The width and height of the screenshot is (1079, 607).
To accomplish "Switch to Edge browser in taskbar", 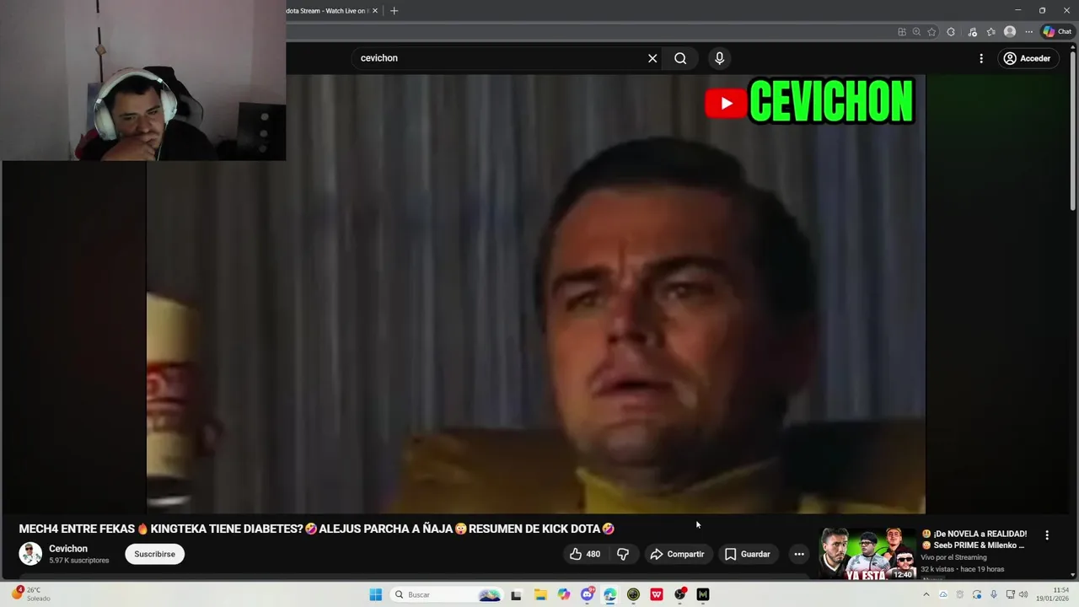I will click(x=610, y=594).
